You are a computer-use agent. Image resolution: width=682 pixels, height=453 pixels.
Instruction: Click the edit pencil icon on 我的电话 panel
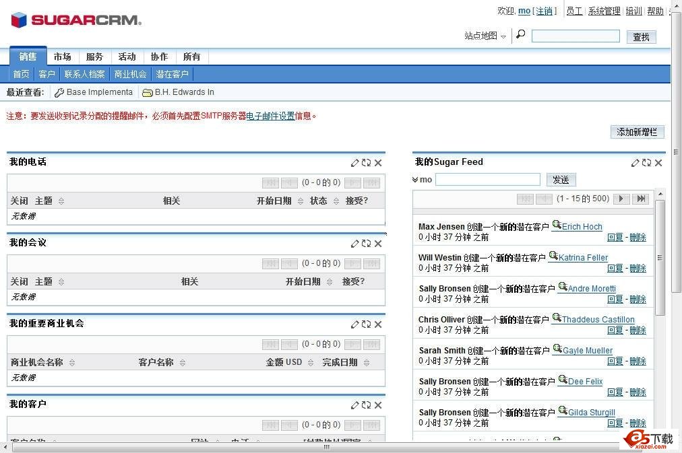click(354, 163)
